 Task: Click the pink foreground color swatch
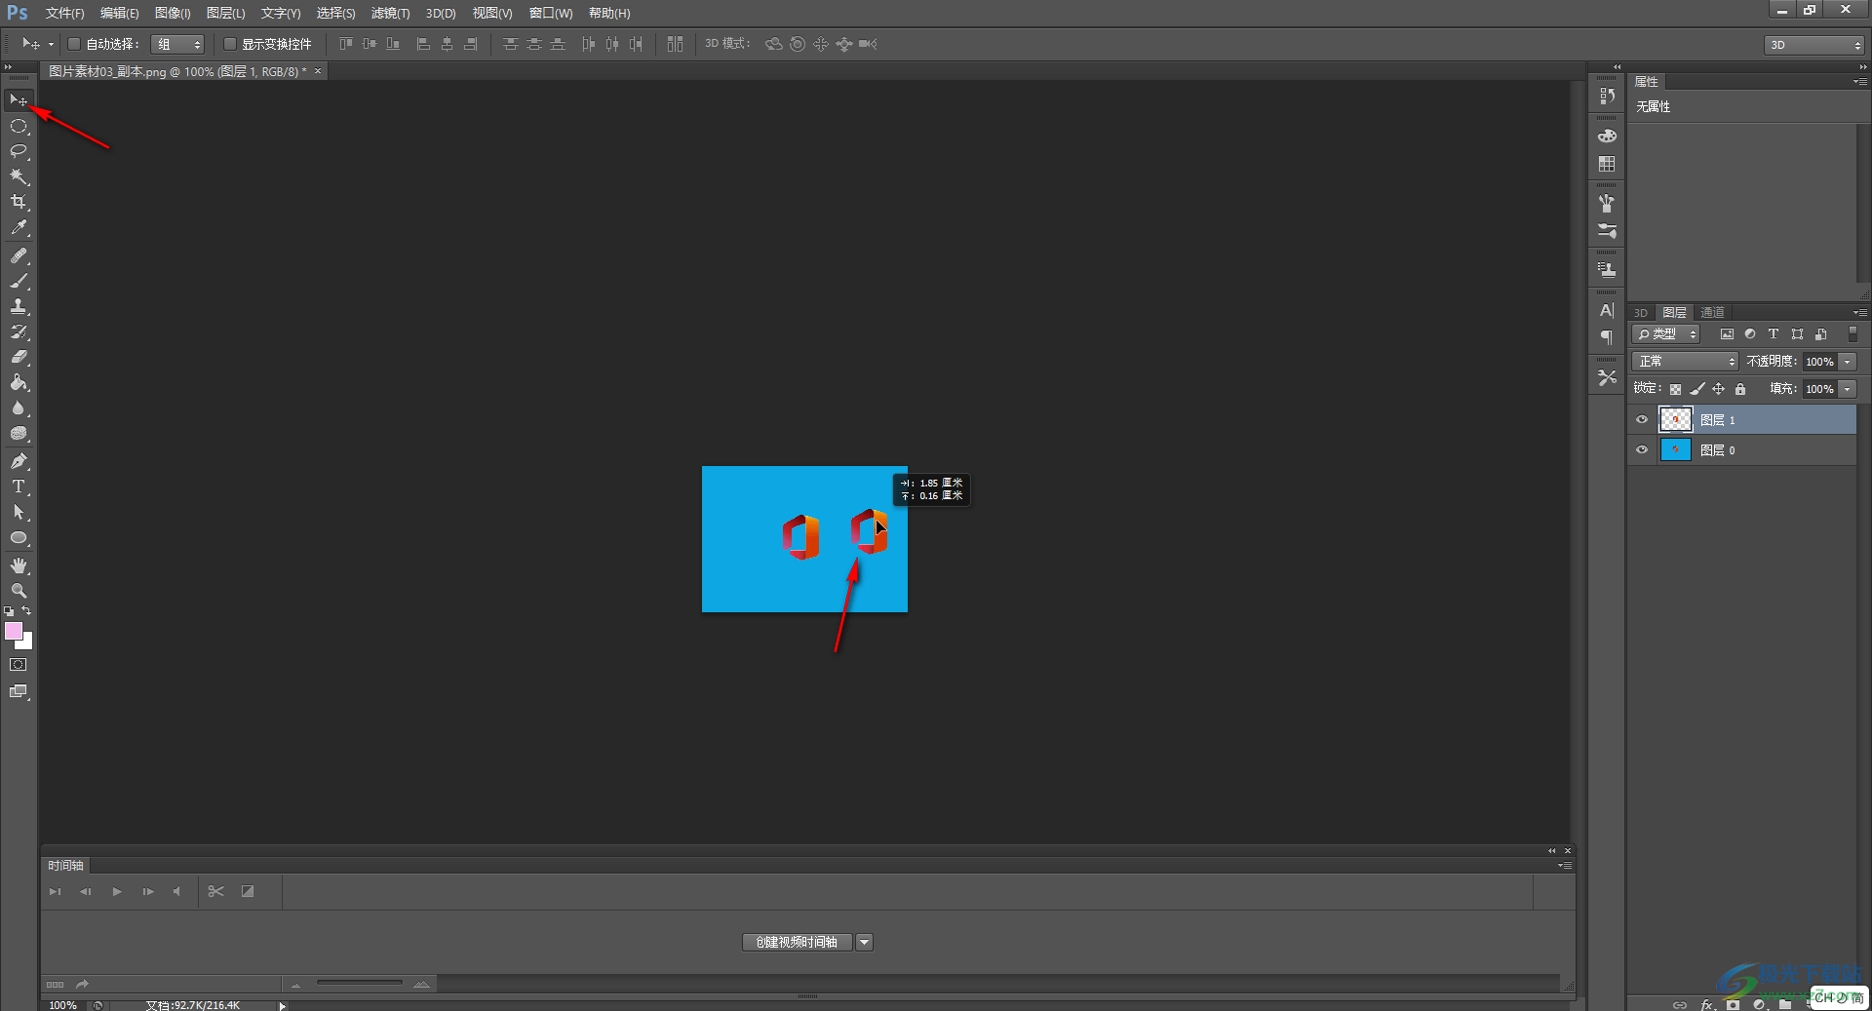[x=14, y=631]
